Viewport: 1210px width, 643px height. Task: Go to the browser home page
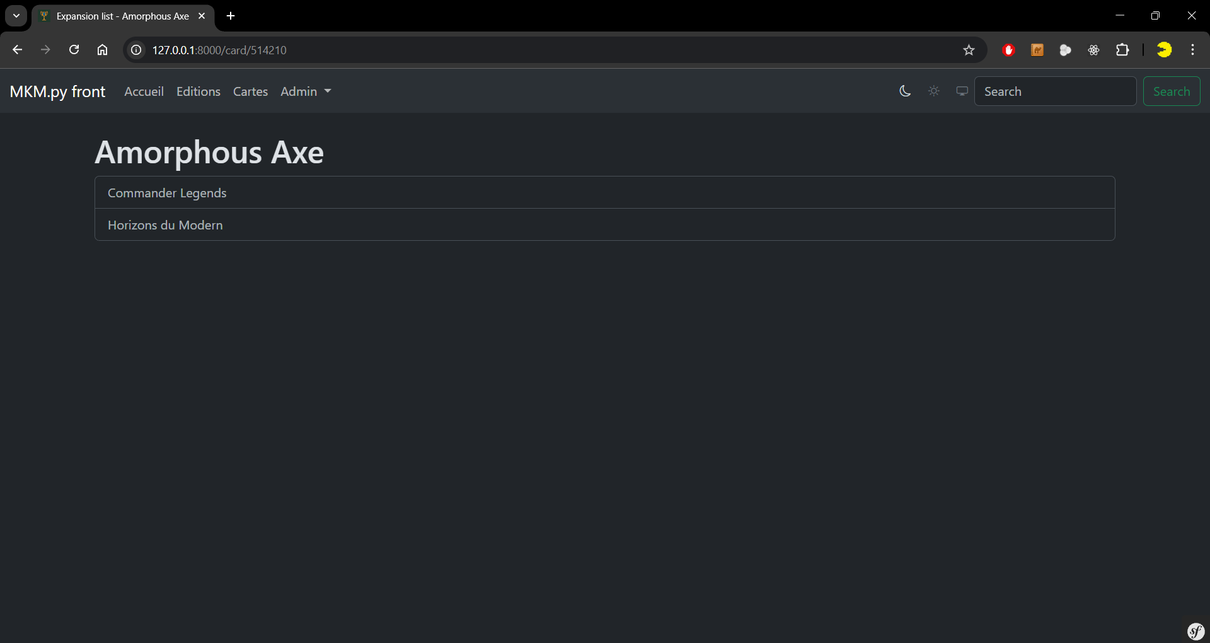(102, 50)
